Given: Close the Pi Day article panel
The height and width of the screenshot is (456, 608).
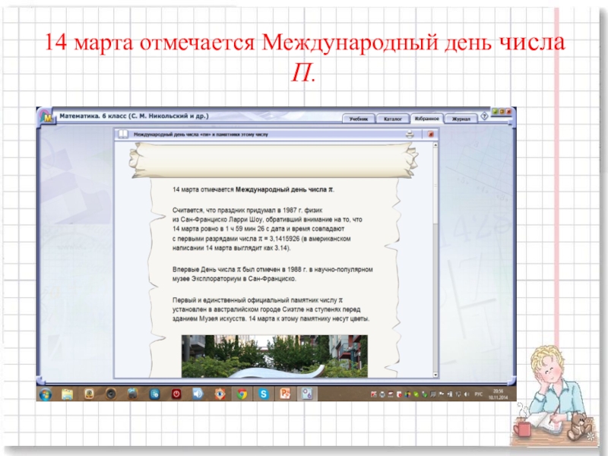Looking at the screenshot, I should 430,134.
